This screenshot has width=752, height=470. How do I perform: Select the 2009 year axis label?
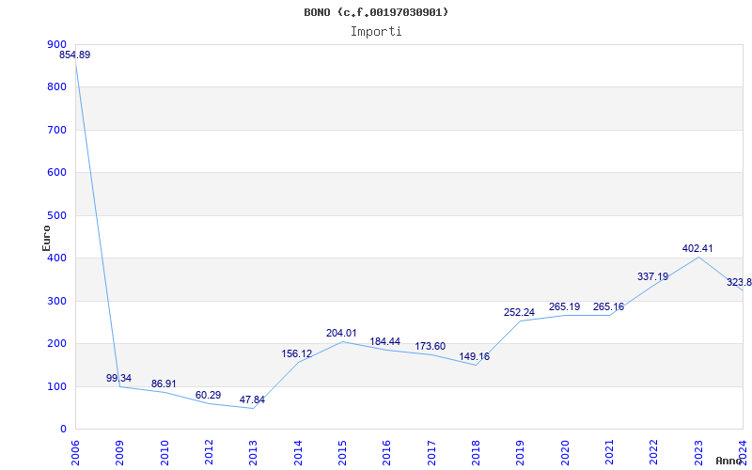120,453
